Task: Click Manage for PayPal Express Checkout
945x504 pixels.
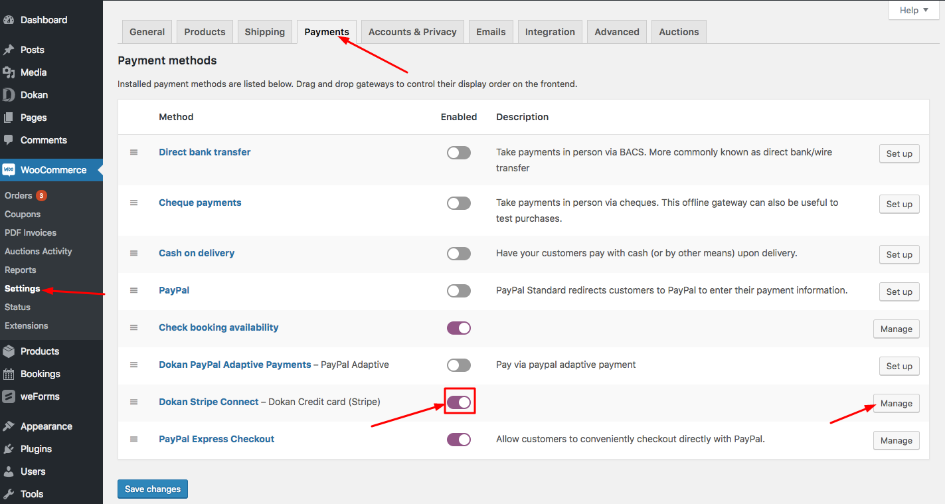Action: (x=897, y=440)
